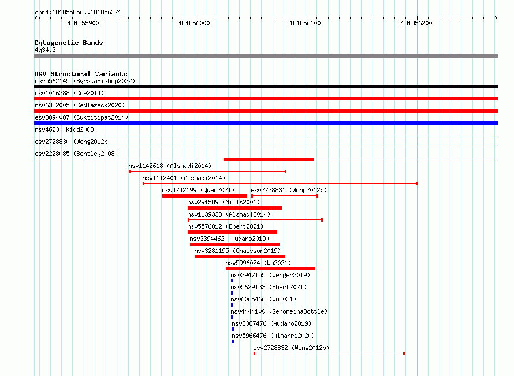Click the esv2728831 thin red span
Image resolution: width=514 pixels, height=376 pixels.
(x=285, y=196)
